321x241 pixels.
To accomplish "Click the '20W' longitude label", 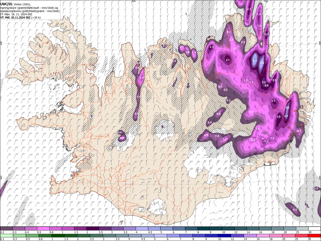I will (133, 1).
